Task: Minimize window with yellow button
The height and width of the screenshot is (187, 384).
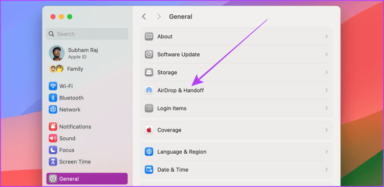Action: (x=61, y=17)
